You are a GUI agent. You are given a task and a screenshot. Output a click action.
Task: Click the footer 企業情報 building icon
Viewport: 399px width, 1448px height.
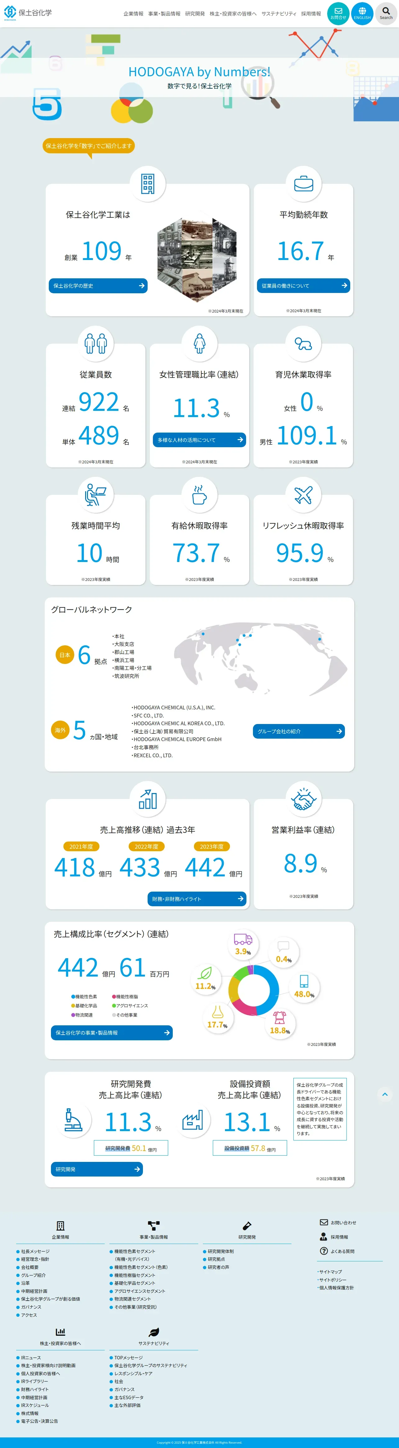click(60, 1225)
